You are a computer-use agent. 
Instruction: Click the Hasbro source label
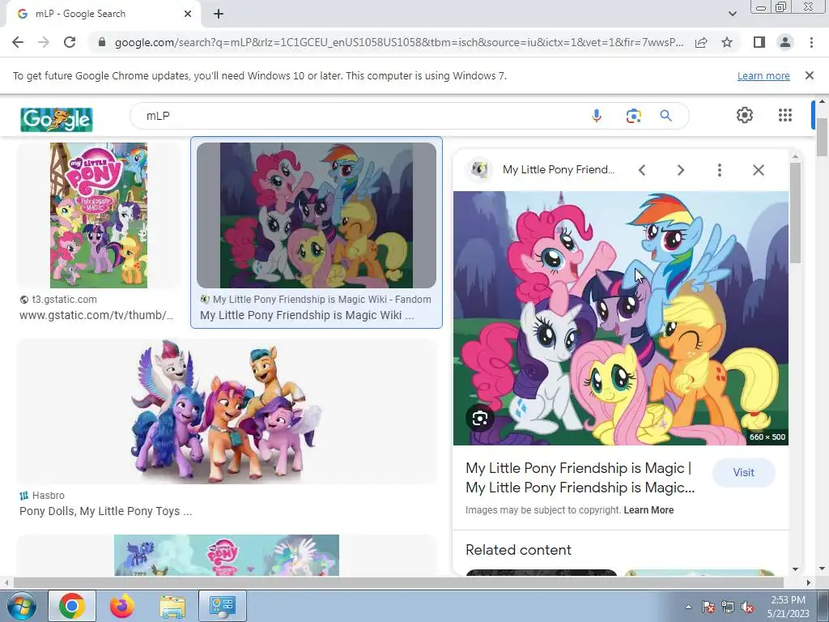coord(48,496)
